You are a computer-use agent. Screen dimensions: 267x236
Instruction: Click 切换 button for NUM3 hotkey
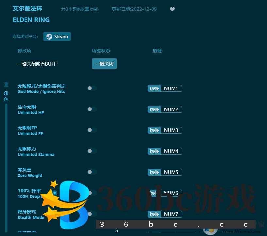(154, 130)
